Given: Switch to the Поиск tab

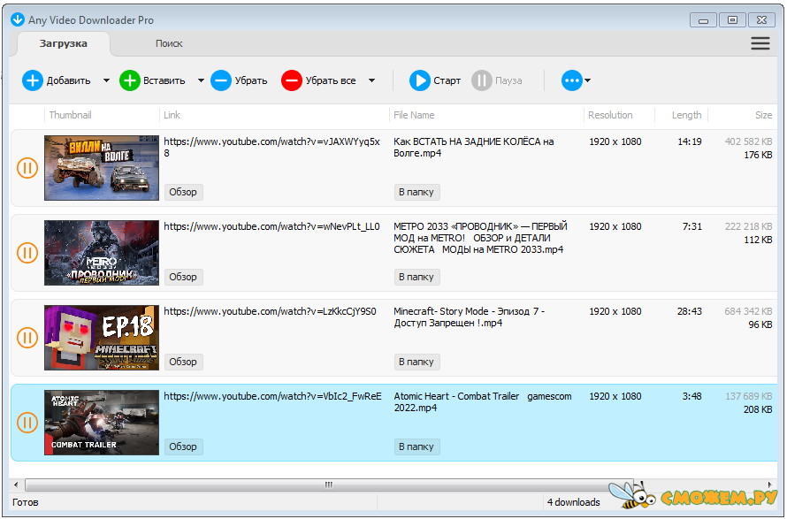Looking at the screenshot, I should [x=169, y=43].
